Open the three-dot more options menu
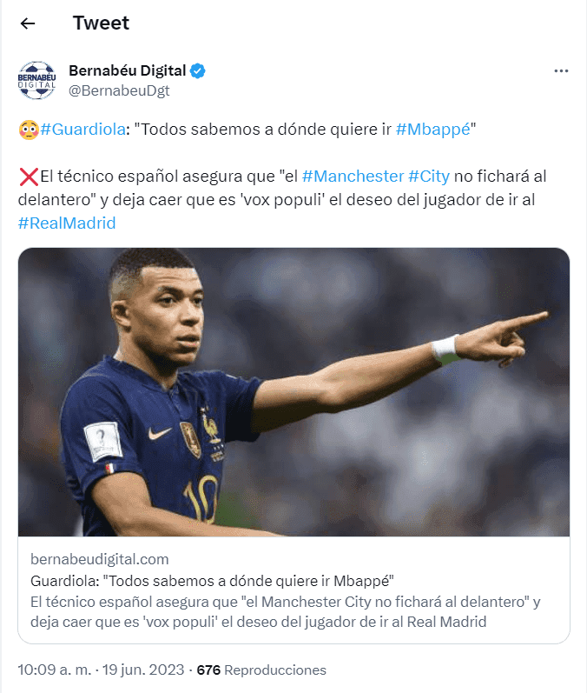The width and height of the screenshot is (587, 693). (x=561, y=71)
